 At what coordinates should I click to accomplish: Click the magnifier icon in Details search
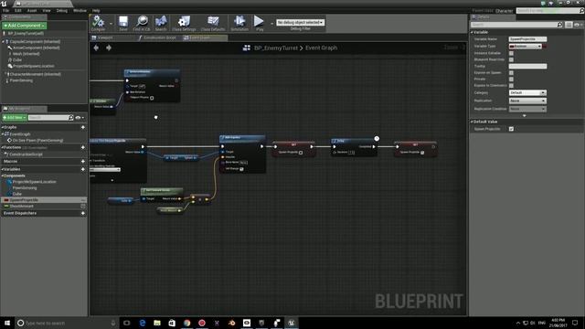(x=559, y=25)
